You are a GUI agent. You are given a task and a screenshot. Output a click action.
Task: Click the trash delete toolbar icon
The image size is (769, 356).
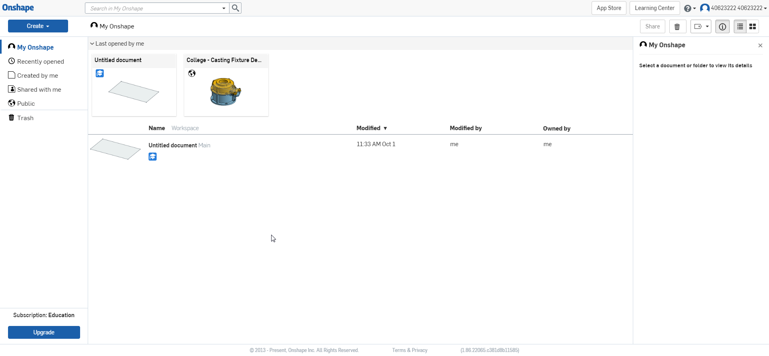pyautogui.click(x=677, y=26)
